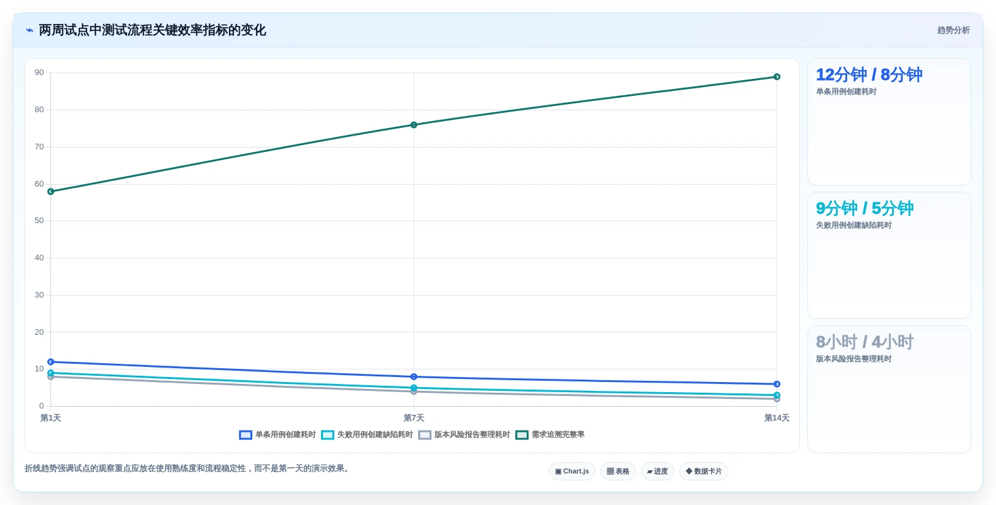Click the 趋势分析 label in the header
This screenshot has height=505, width=996.
tap(953, 30)
